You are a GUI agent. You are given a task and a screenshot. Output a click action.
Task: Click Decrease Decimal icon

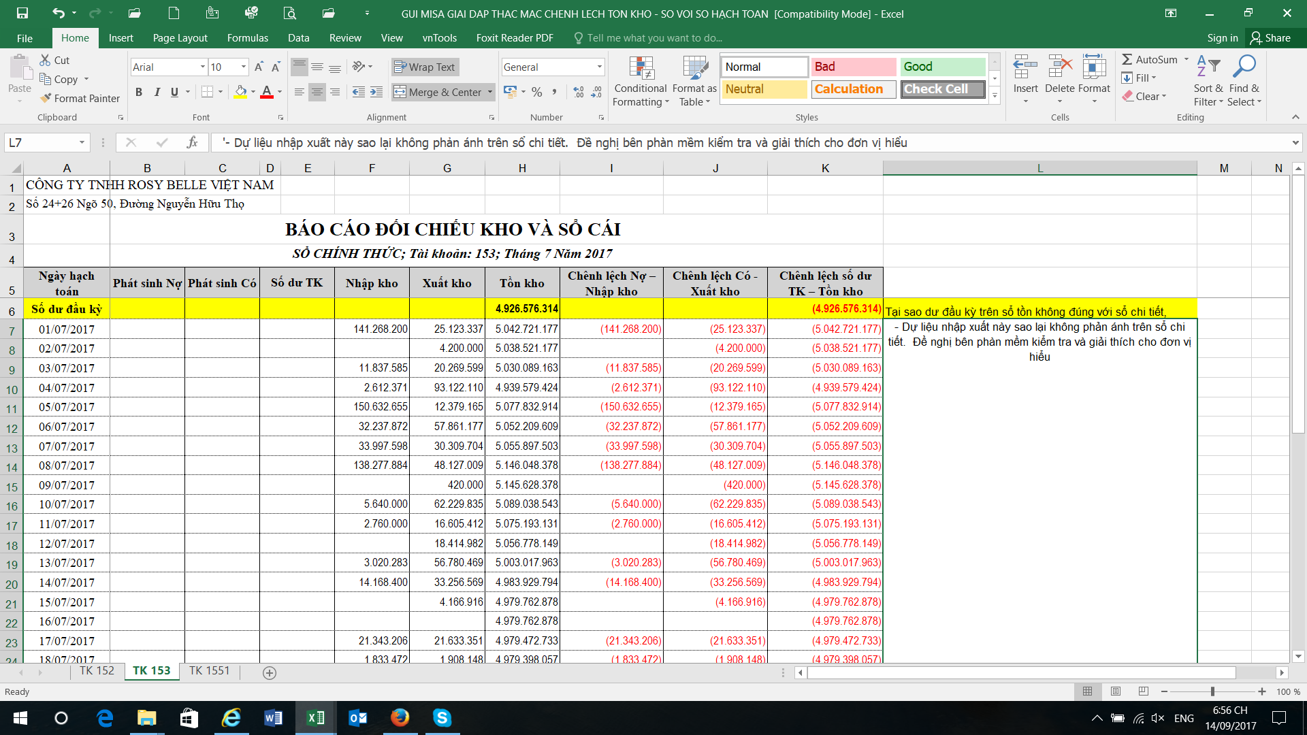click(596, 92)
